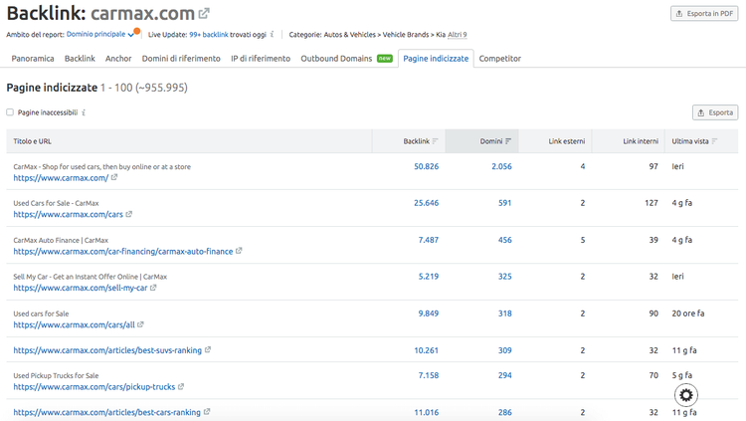Image resolution: width=746 pixels, height=421 pixels.
Task: Open the sell-my-car URL link
Action: 81,288
